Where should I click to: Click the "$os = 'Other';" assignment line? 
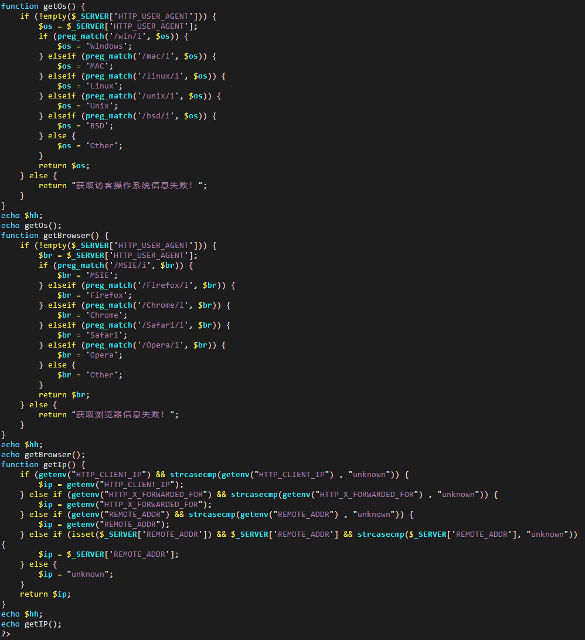(x=90, y=146)
